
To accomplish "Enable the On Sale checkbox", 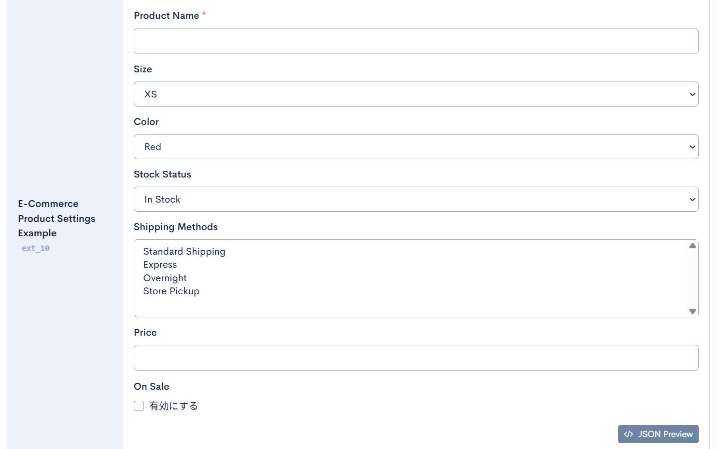I will [x=139, y=406].
